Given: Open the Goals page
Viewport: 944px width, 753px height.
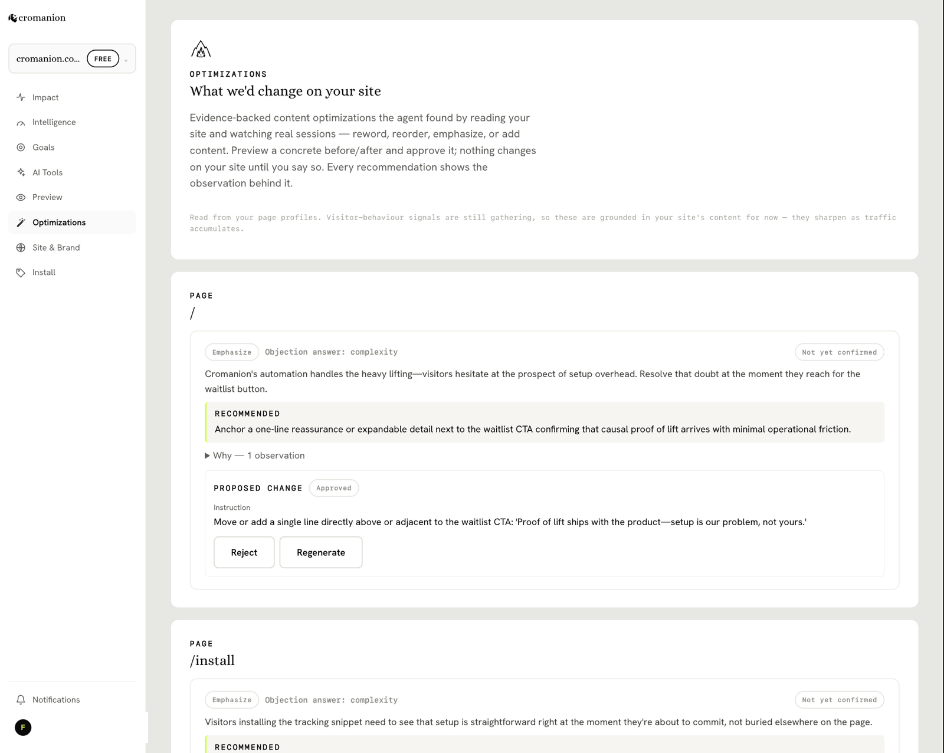Looking at the screenshot, I should tap(72, 148).
